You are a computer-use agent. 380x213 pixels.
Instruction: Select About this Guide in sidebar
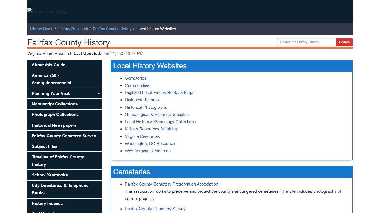48,65
